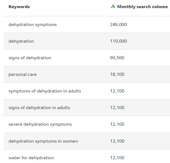Click the 246,000 search volume value

coord(118,25)
